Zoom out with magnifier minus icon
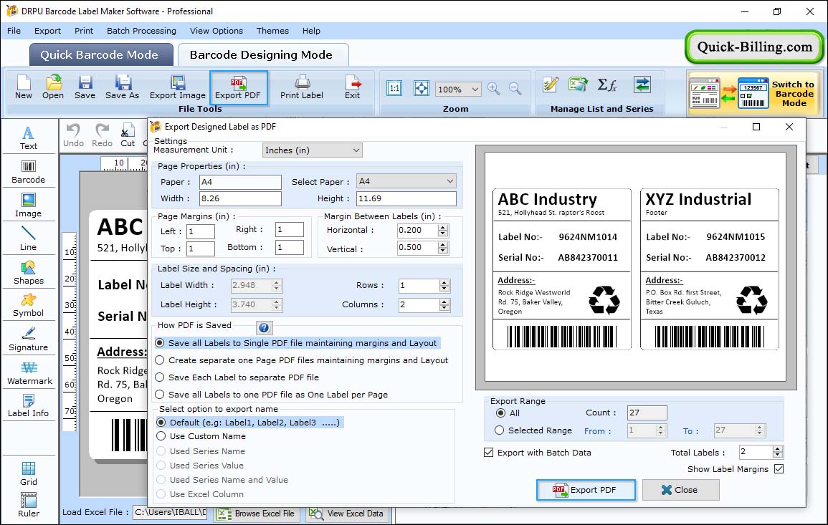This screenshot has width=828, height=525. pyautogui.click(x=515, y=89)
